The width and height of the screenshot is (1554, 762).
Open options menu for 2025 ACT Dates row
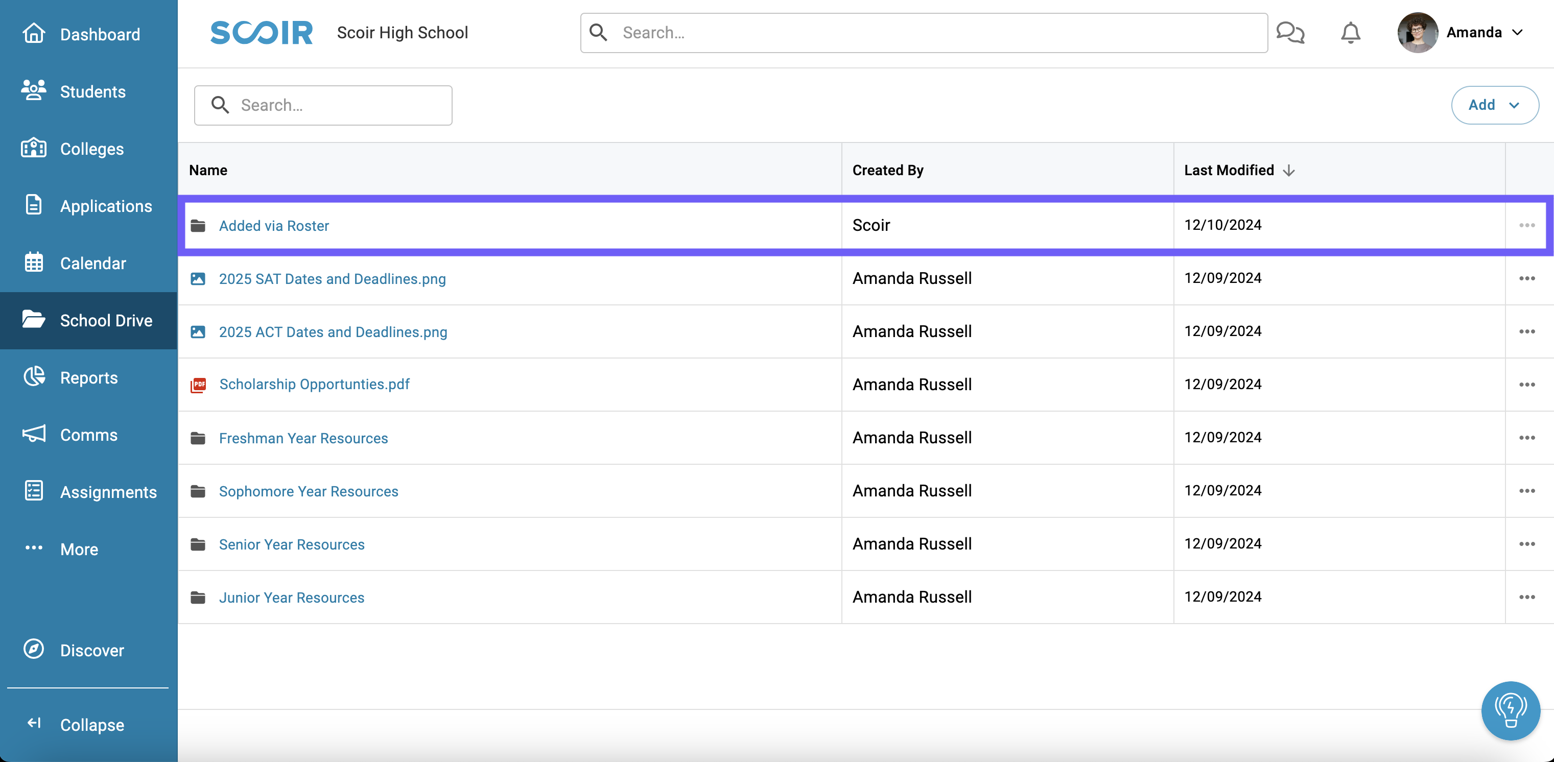pos(1527,331)
